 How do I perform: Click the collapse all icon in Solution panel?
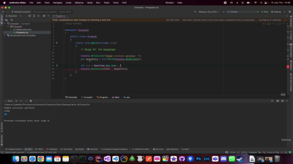click(x=38, y=16)
